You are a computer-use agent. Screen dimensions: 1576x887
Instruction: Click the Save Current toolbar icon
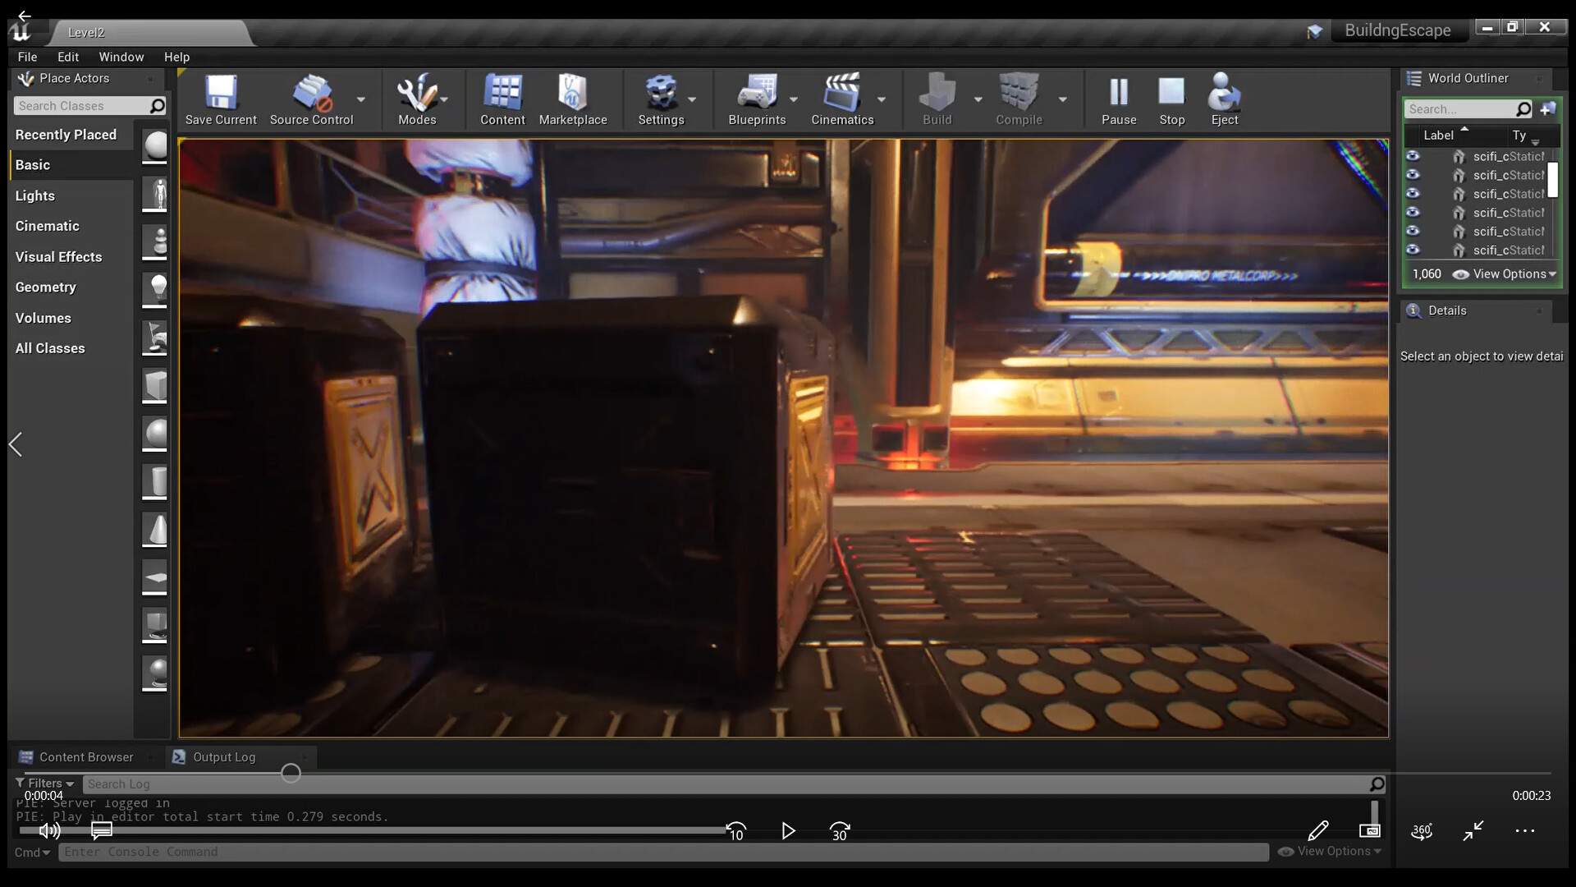[x=221, y=93]
